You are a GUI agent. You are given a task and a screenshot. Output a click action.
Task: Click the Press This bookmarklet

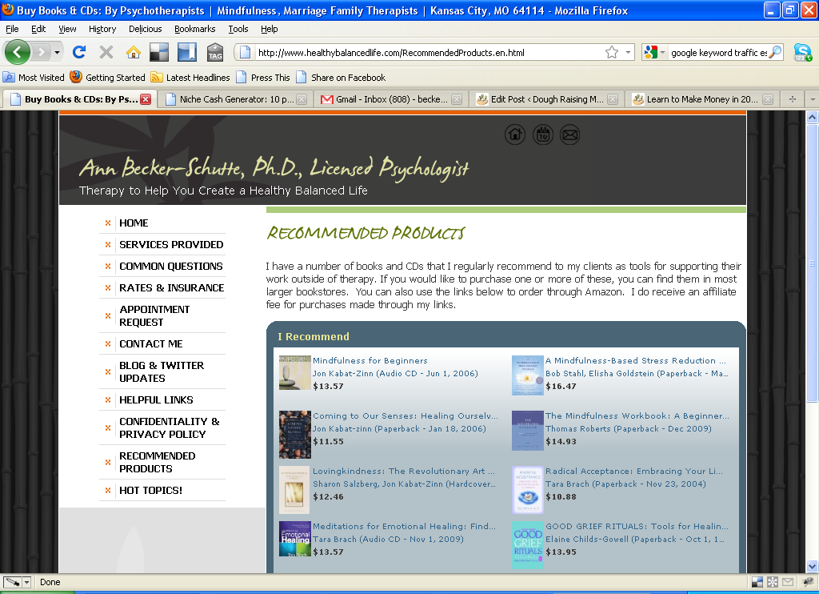tap(263, 78)
